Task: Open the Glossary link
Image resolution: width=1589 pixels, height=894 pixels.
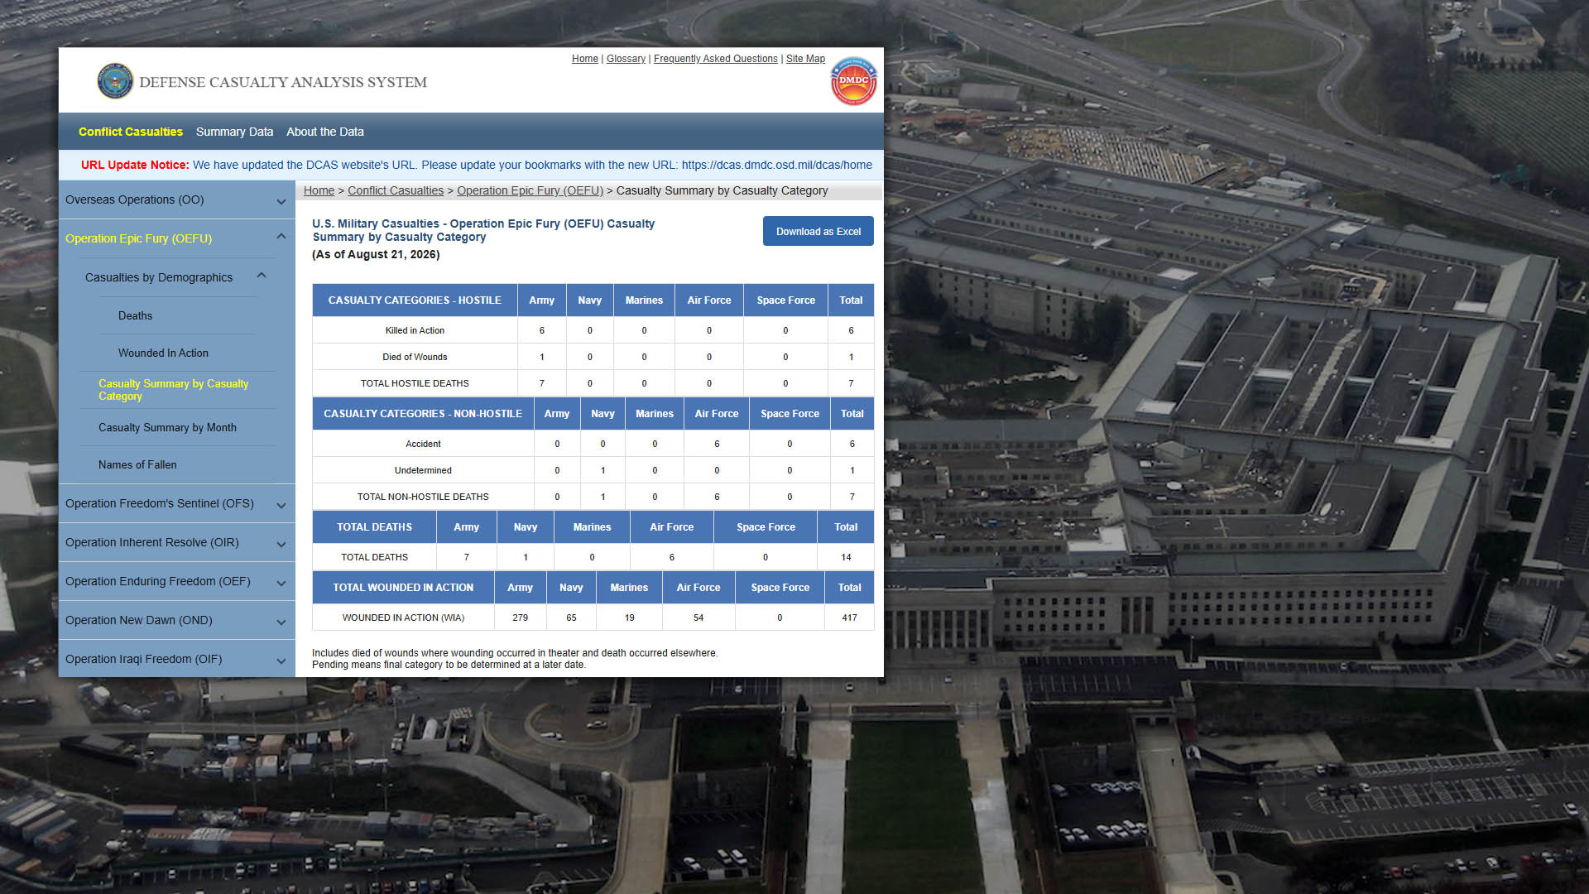Action: 626,59
